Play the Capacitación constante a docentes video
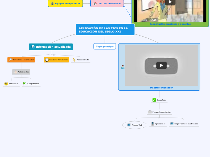This screenshot has height=157, width=210. point(170,2)
